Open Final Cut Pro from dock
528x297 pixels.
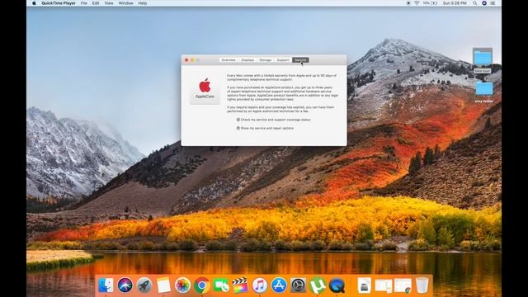(x=240, y=285)
